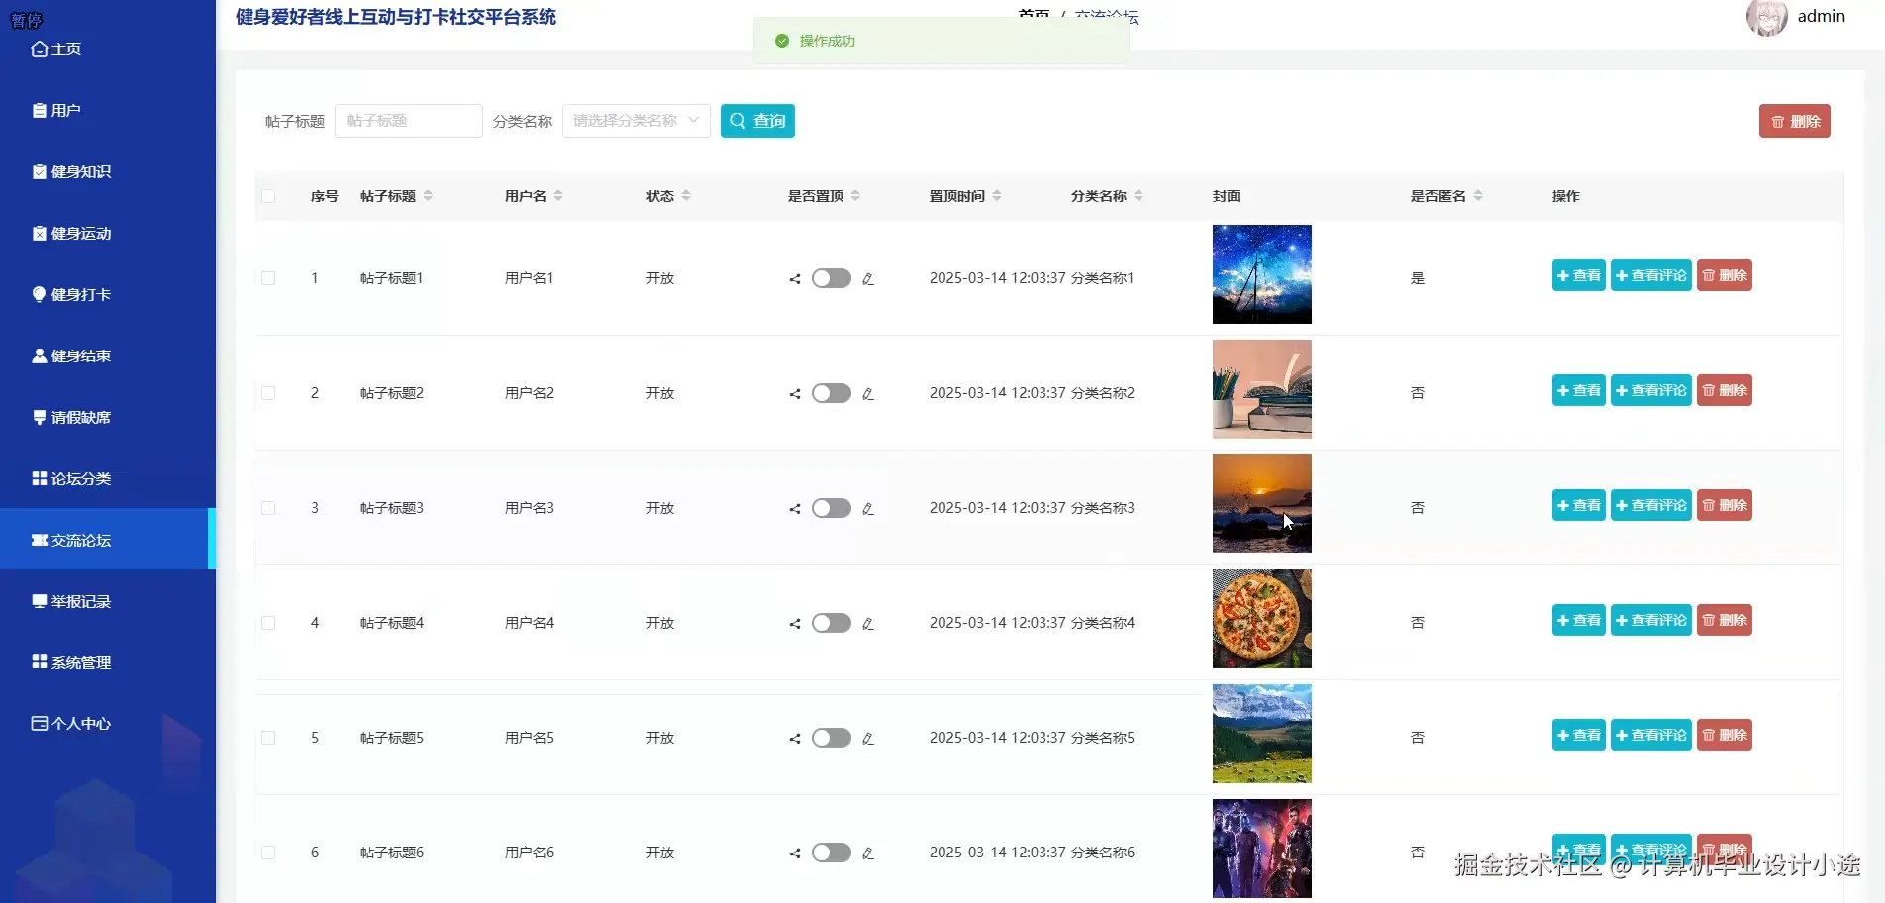This screenshot has width=1885, height=903.
Task: Open 请假缺席 in the sidebar
Action: [x=108, y=418]
